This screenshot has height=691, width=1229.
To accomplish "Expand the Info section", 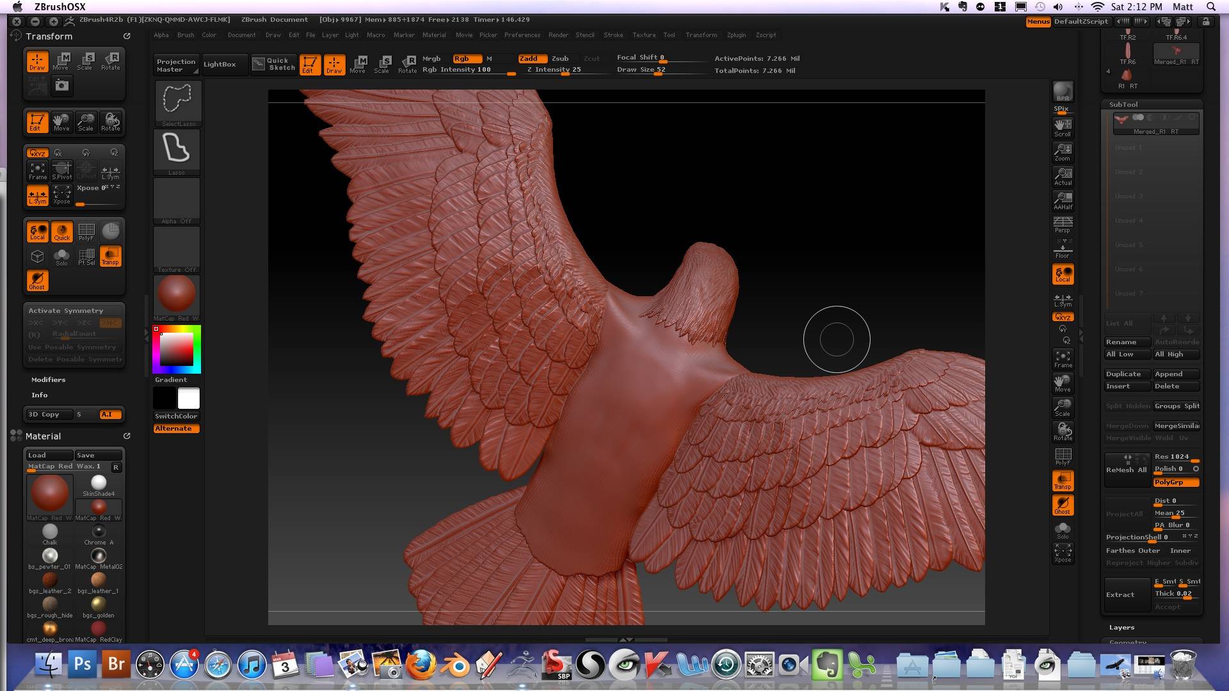I will (40, 395).
